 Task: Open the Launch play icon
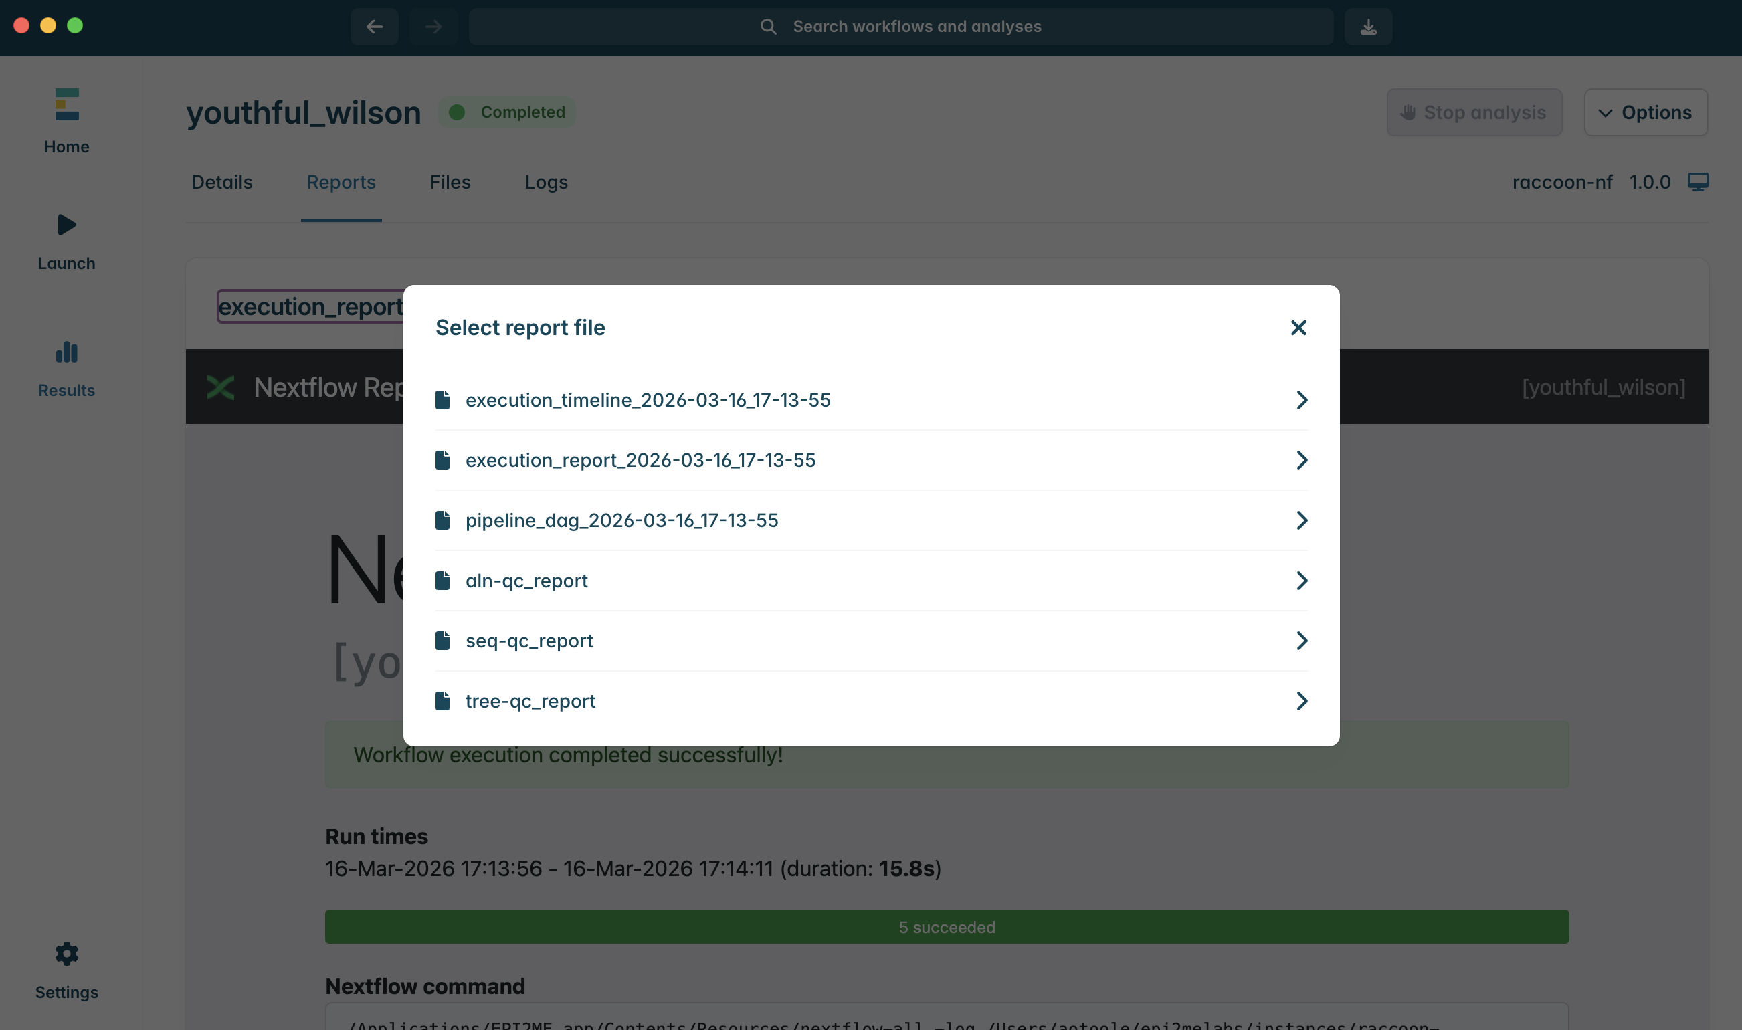pyautogui.click(x=67, y=225)
